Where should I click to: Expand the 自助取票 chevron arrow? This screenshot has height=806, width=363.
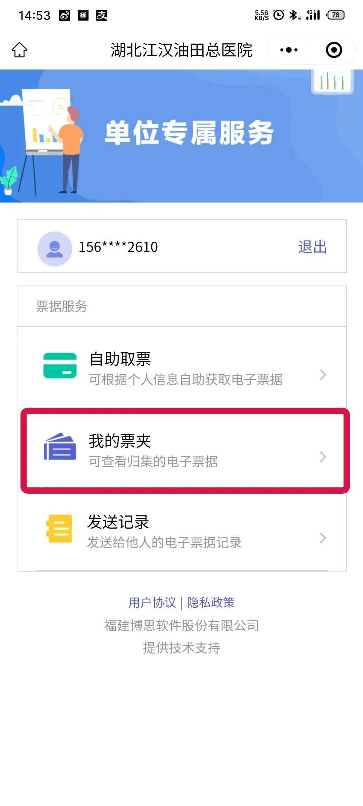click(x=323, y=375)
